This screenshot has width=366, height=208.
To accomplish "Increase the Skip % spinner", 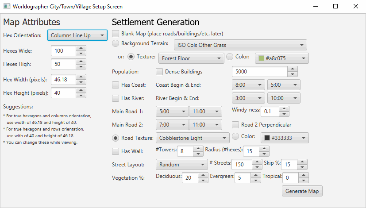I will pos(302,162).
